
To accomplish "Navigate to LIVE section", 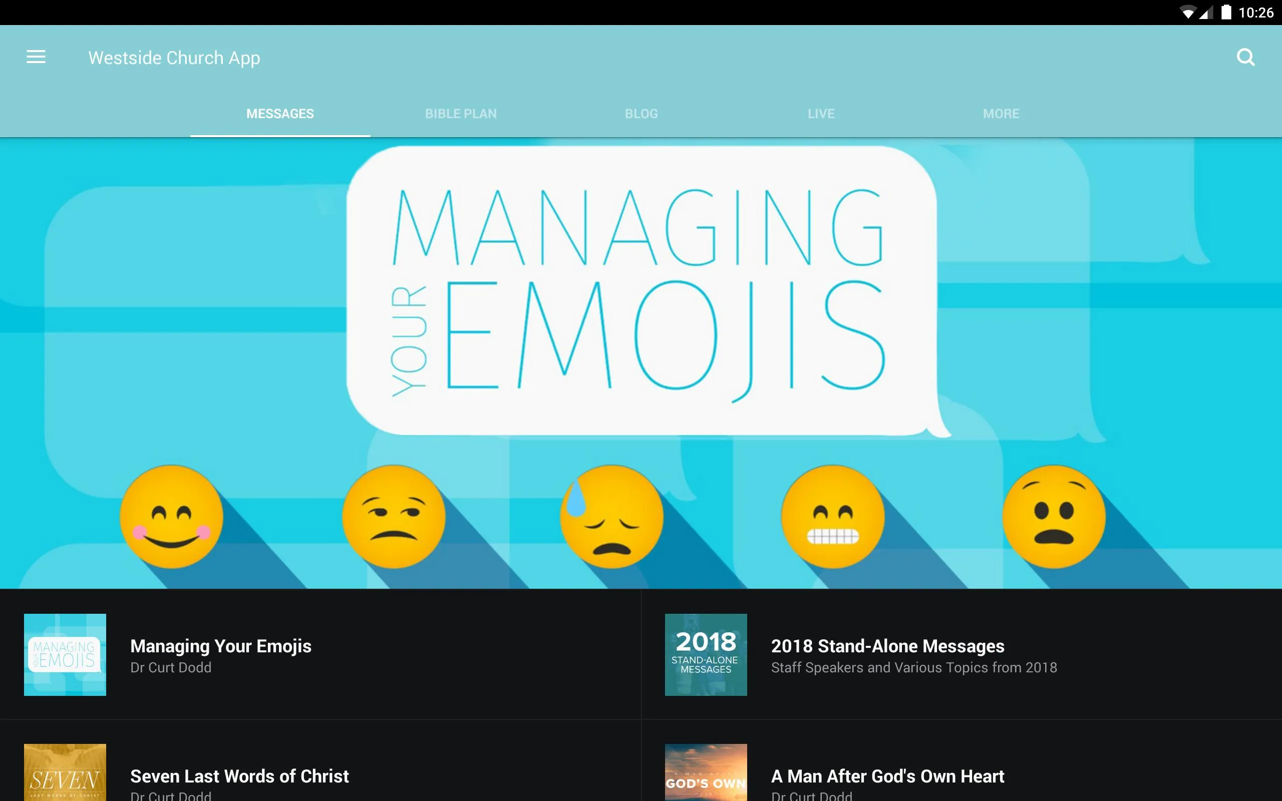I will pyautogui.click(x=820, y=113).
